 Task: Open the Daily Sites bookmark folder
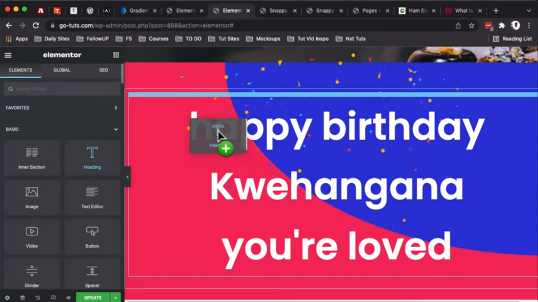52,39
